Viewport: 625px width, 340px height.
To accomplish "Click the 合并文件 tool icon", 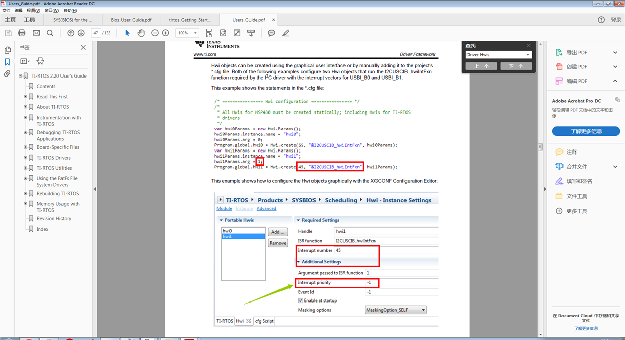I will (x=559, y=166).
